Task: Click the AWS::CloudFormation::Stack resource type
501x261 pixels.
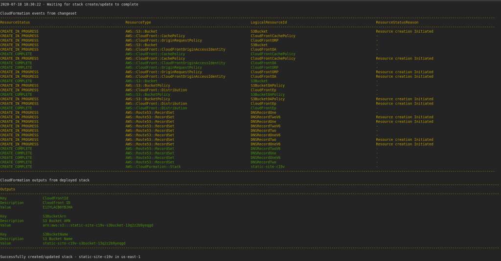Action: [x=153, y=167]
